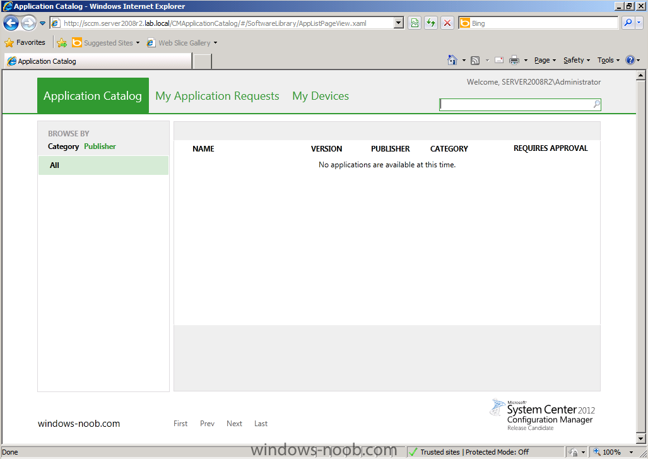Go back with the browser Back arrow

pyautogui.click(x=11, y=23)
